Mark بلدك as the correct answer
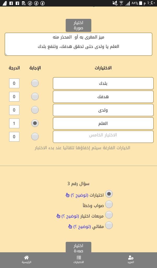Image resolution: width=157 pixels, height=268 pixels. click(35, 83)
